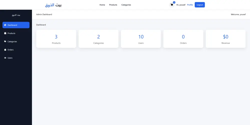Click the Orders stat card showing 0

[183, 39]
